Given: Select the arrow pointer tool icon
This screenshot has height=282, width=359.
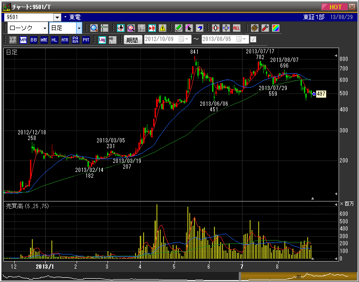Looking at the screenshot, I should [x=189, y=28].
